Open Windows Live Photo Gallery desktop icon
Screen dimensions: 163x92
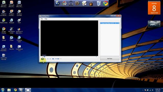(11, 13)
